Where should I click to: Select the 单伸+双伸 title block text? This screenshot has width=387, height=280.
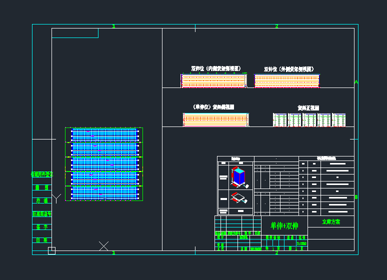click(x=284, y=225)
